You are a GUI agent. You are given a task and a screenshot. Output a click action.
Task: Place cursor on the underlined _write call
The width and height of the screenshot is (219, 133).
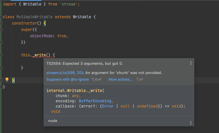point(39,55)
